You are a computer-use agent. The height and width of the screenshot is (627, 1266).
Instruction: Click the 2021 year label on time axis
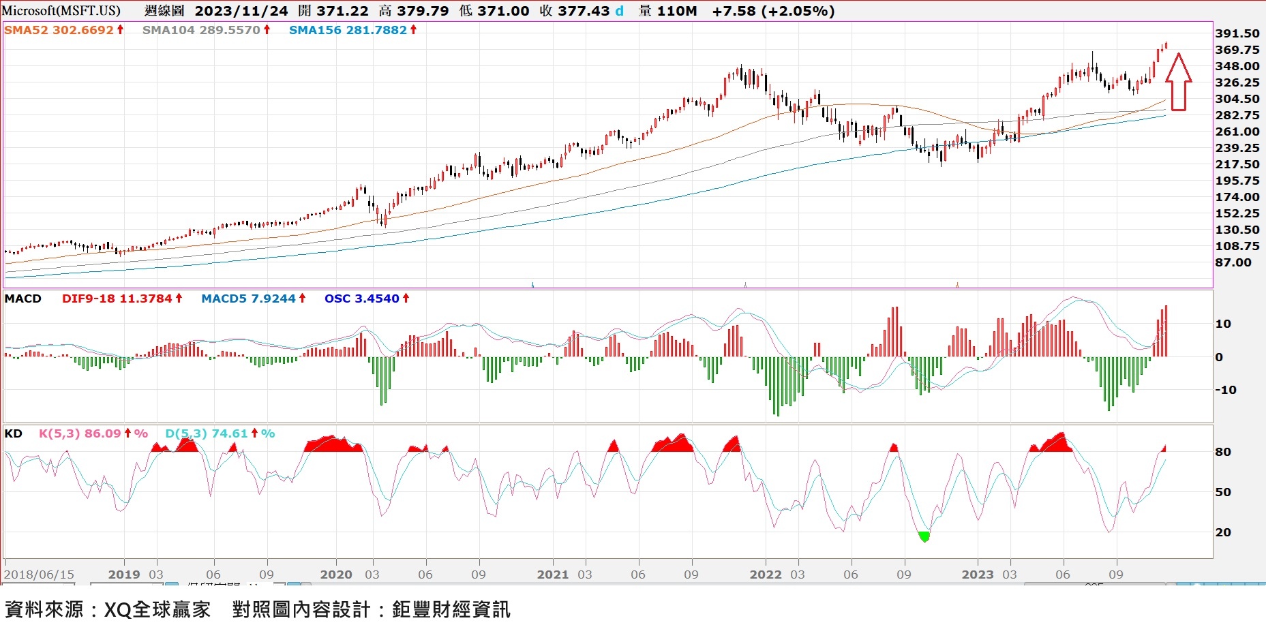click(x=553, y=575)
